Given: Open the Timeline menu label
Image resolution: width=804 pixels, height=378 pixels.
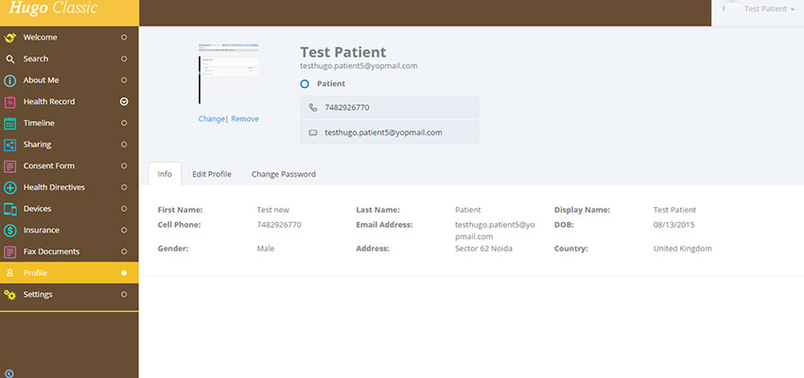Looking at the screenshot, I should pos(39,123).
